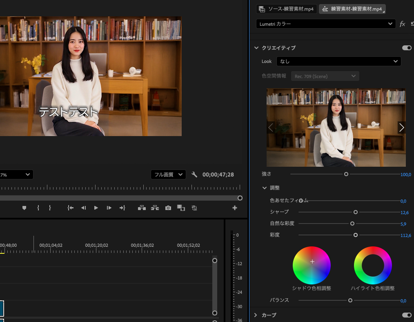Select the 練習素材-練習素材.mp4 tab
The image size is (414, 322).
click(352, 9)
